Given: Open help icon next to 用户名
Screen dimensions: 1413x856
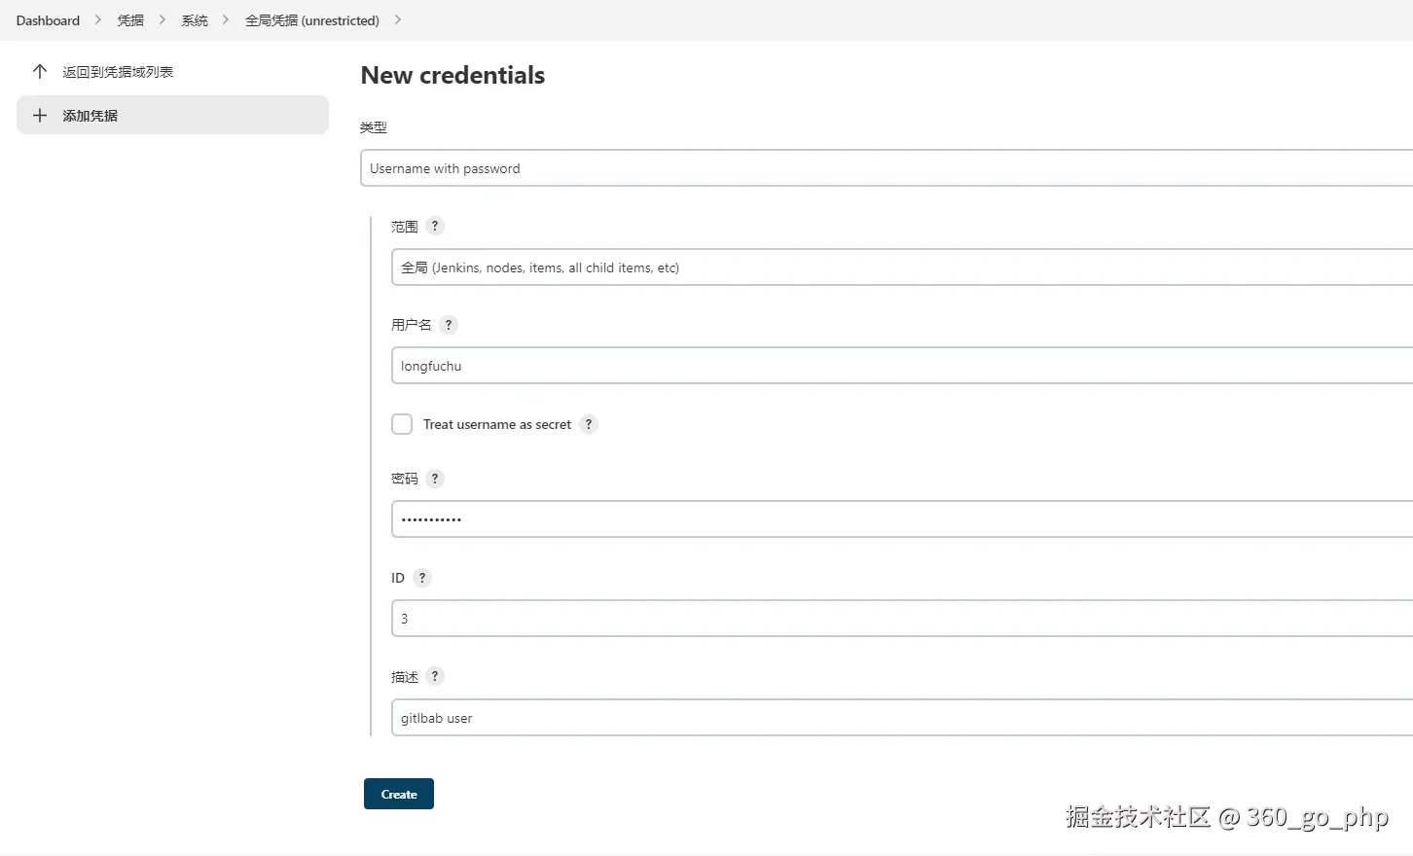Looking at the screenshot, I should click(449, 325).
